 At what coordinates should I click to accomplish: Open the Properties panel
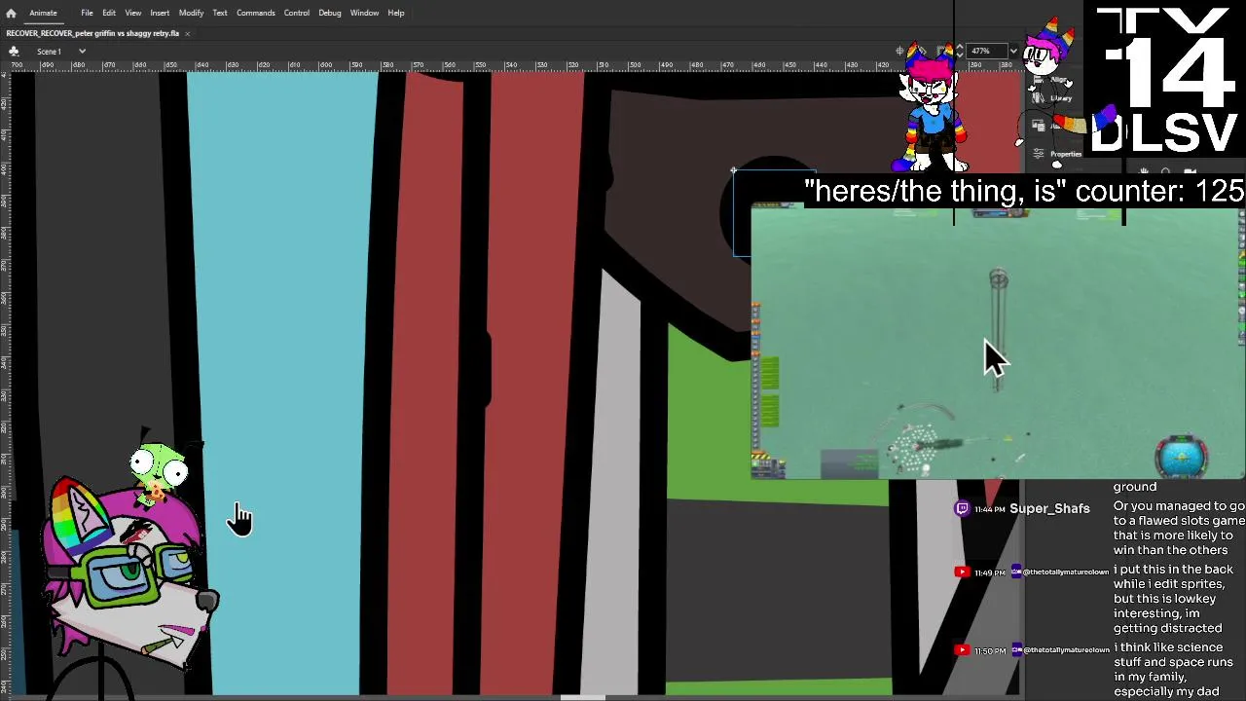(x=1057, y=154)
